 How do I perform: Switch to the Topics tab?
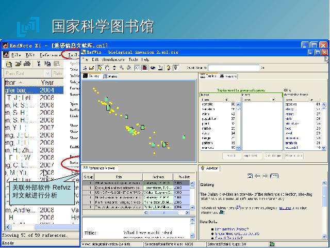tap(208, 76)
